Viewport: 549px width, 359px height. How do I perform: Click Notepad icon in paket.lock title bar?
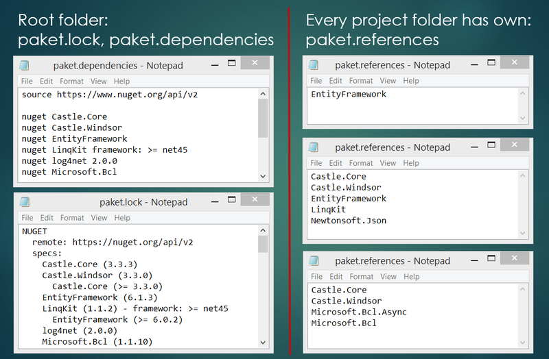[25, 202]
